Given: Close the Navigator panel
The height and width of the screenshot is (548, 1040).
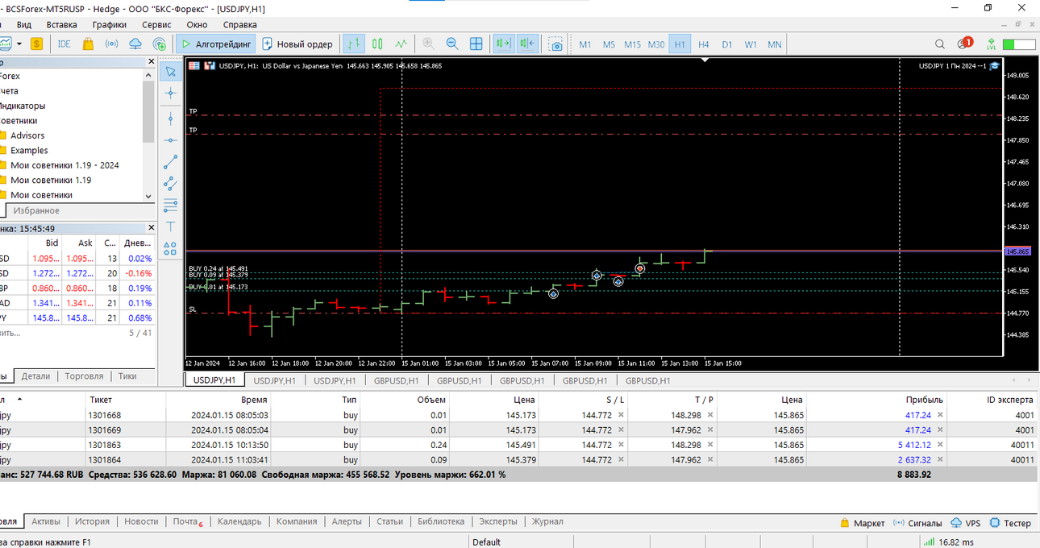Looking at the screenshot, I should (150, 61).
